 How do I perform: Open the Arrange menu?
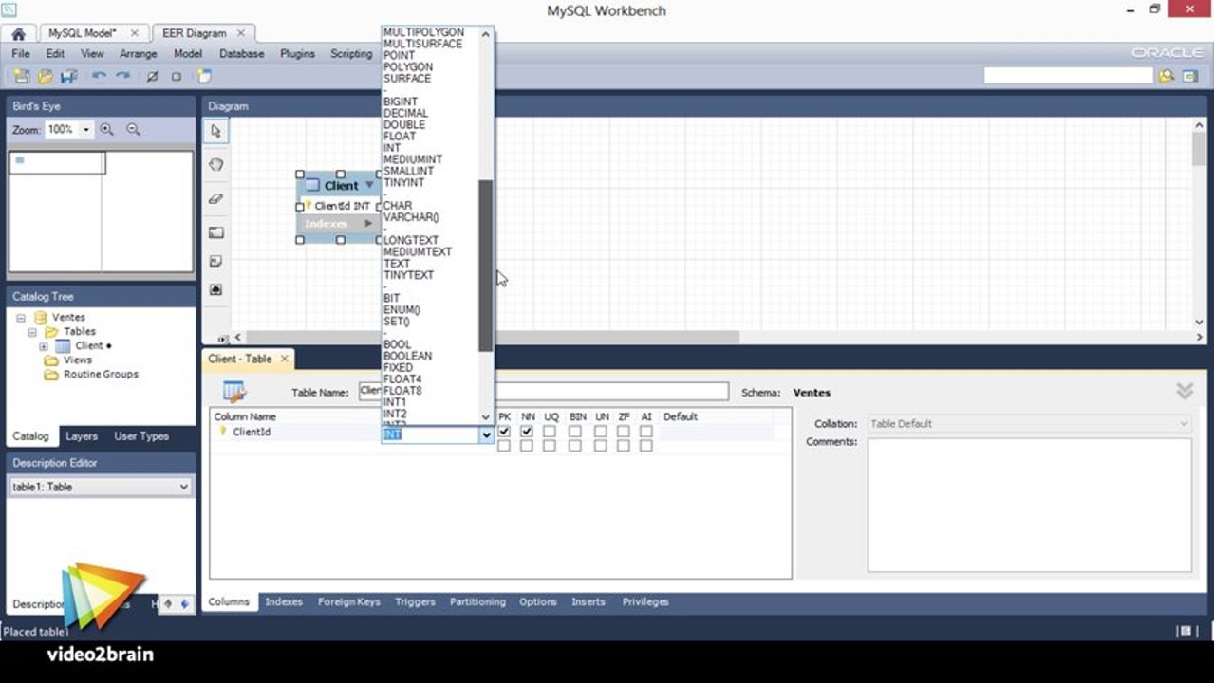coord(139,54)
